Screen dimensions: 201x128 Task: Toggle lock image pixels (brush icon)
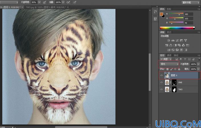171,69
